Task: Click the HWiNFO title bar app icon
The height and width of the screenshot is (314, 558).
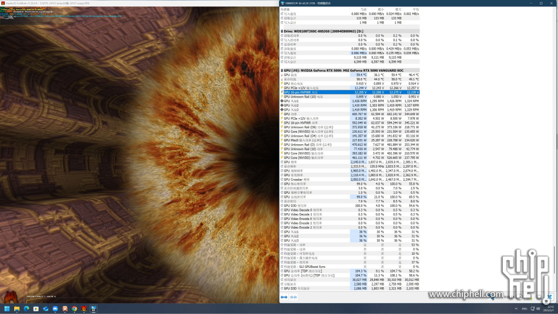Action: tap(282, 3)
